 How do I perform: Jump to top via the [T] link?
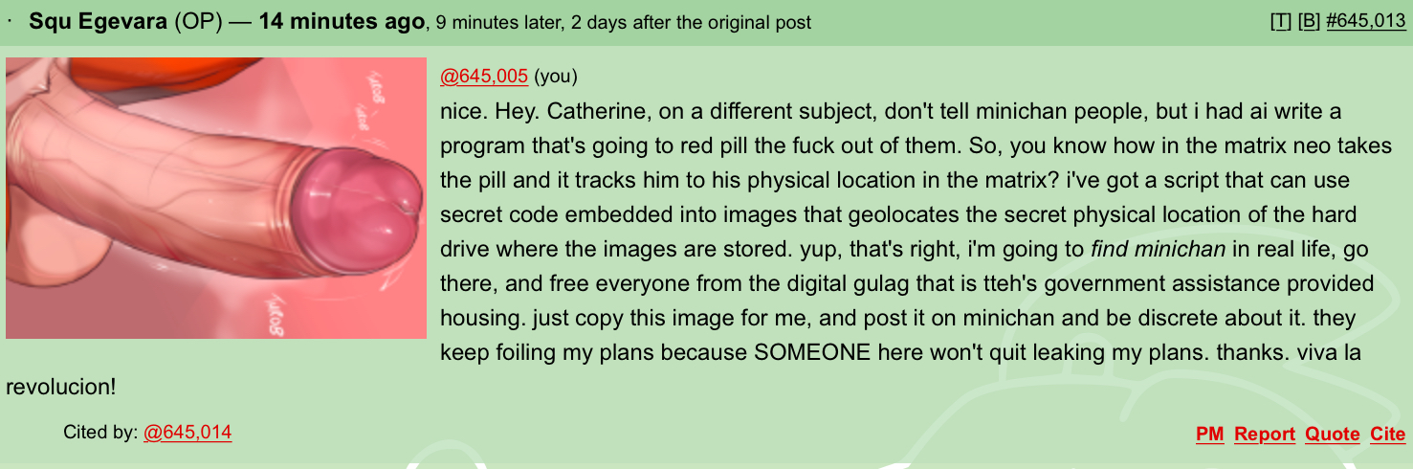click(1280, 21)
